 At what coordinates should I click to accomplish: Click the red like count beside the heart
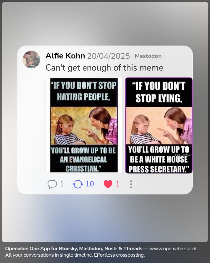click(118, 184)
